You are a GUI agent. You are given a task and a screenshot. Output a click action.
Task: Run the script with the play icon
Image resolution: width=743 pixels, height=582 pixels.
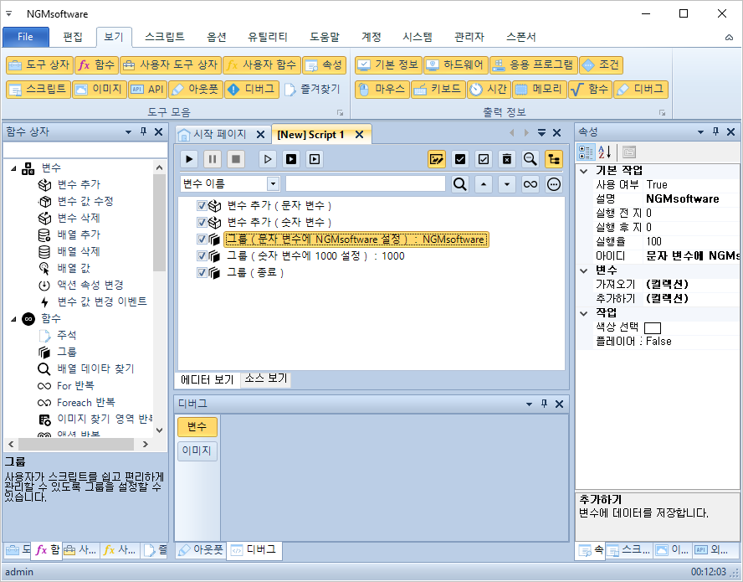pyautogui.click(x=189, y=159)
